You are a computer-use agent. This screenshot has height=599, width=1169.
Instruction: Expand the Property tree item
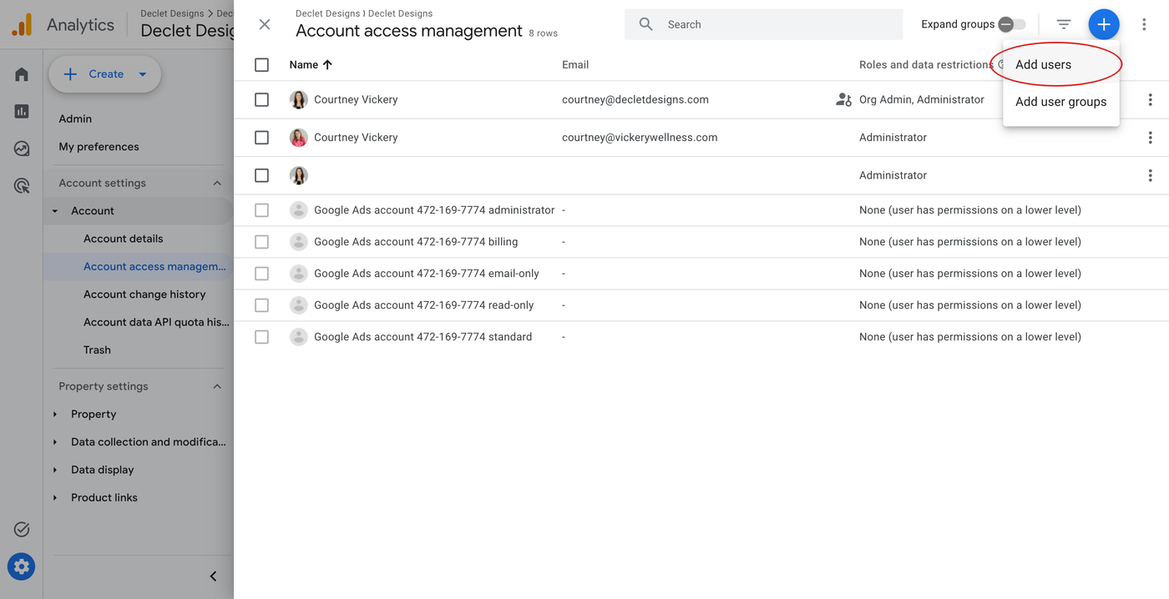(x=55, y=415)
